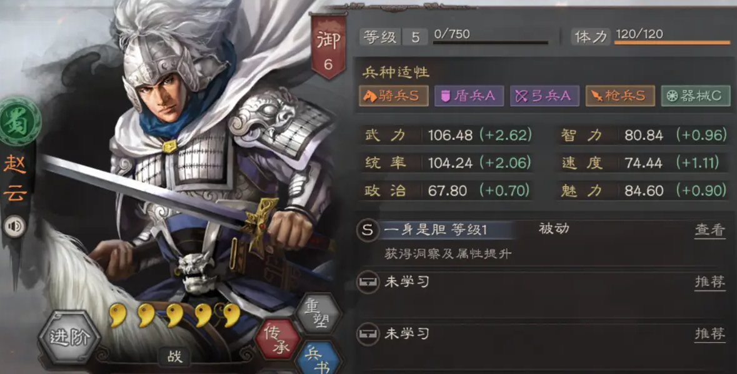Choose the 器械C troop type tag

pos(696,96)
